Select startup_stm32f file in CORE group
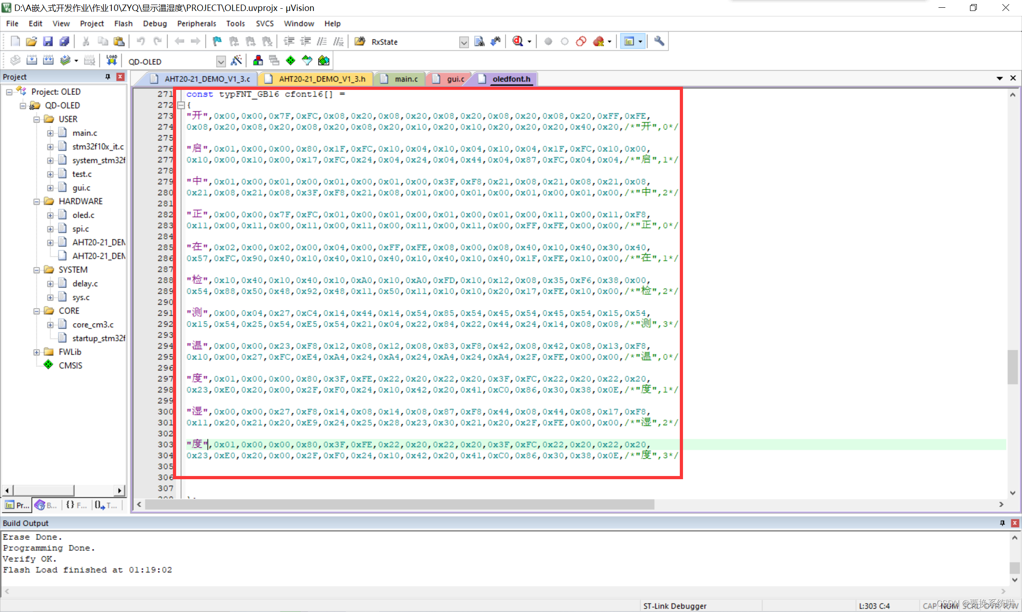This screenshot has height=612, width=1022. [x=98, y=338]
